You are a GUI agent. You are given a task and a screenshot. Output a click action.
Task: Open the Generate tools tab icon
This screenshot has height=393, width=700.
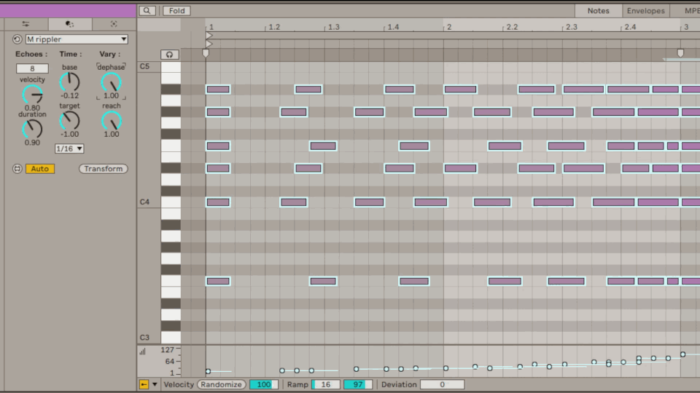114,24
